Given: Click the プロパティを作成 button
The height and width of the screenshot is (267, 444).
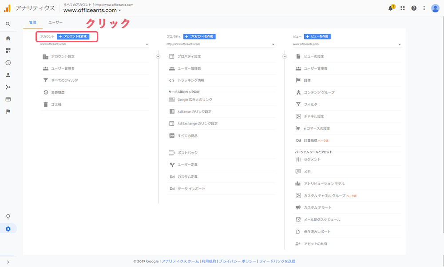Looking at the screenshot, I should 199,36.
